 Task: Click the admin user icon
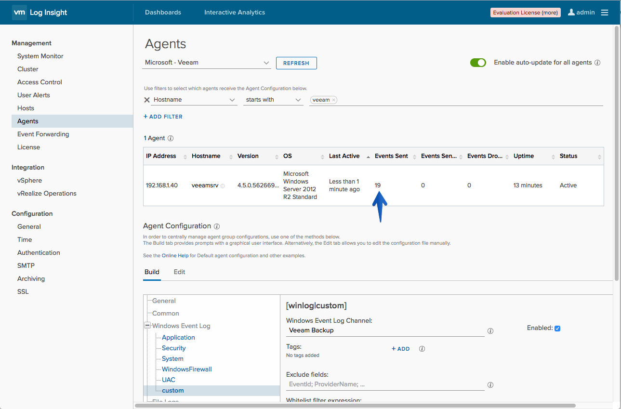click(571, 13)
